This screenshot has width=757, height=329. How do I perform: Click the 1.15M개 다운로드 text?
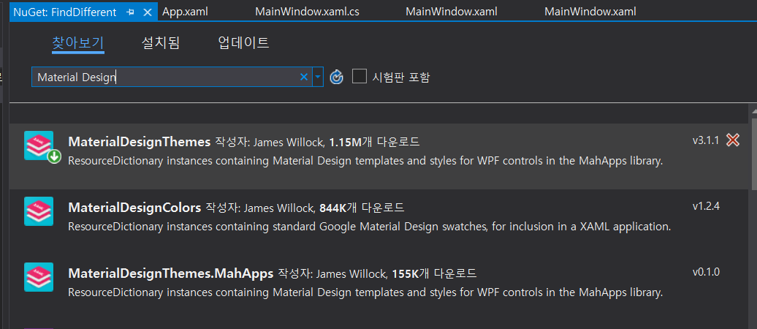coord(374,142)
